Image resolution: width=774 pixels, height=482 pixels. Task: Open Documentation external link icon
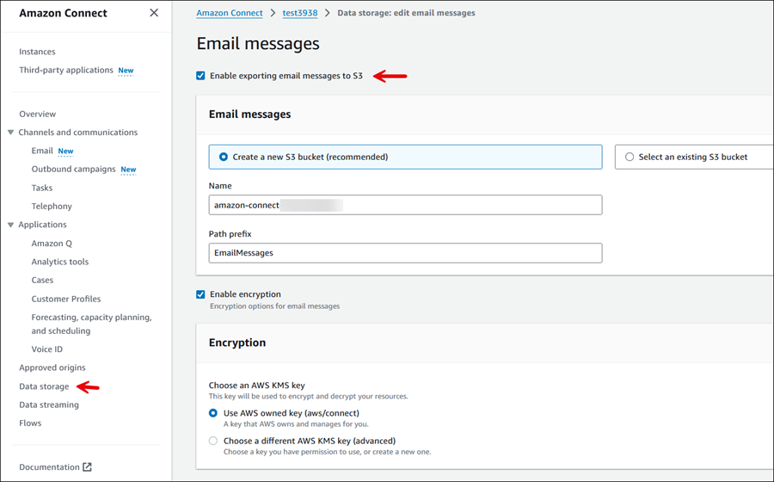click(x=87, y=467)
